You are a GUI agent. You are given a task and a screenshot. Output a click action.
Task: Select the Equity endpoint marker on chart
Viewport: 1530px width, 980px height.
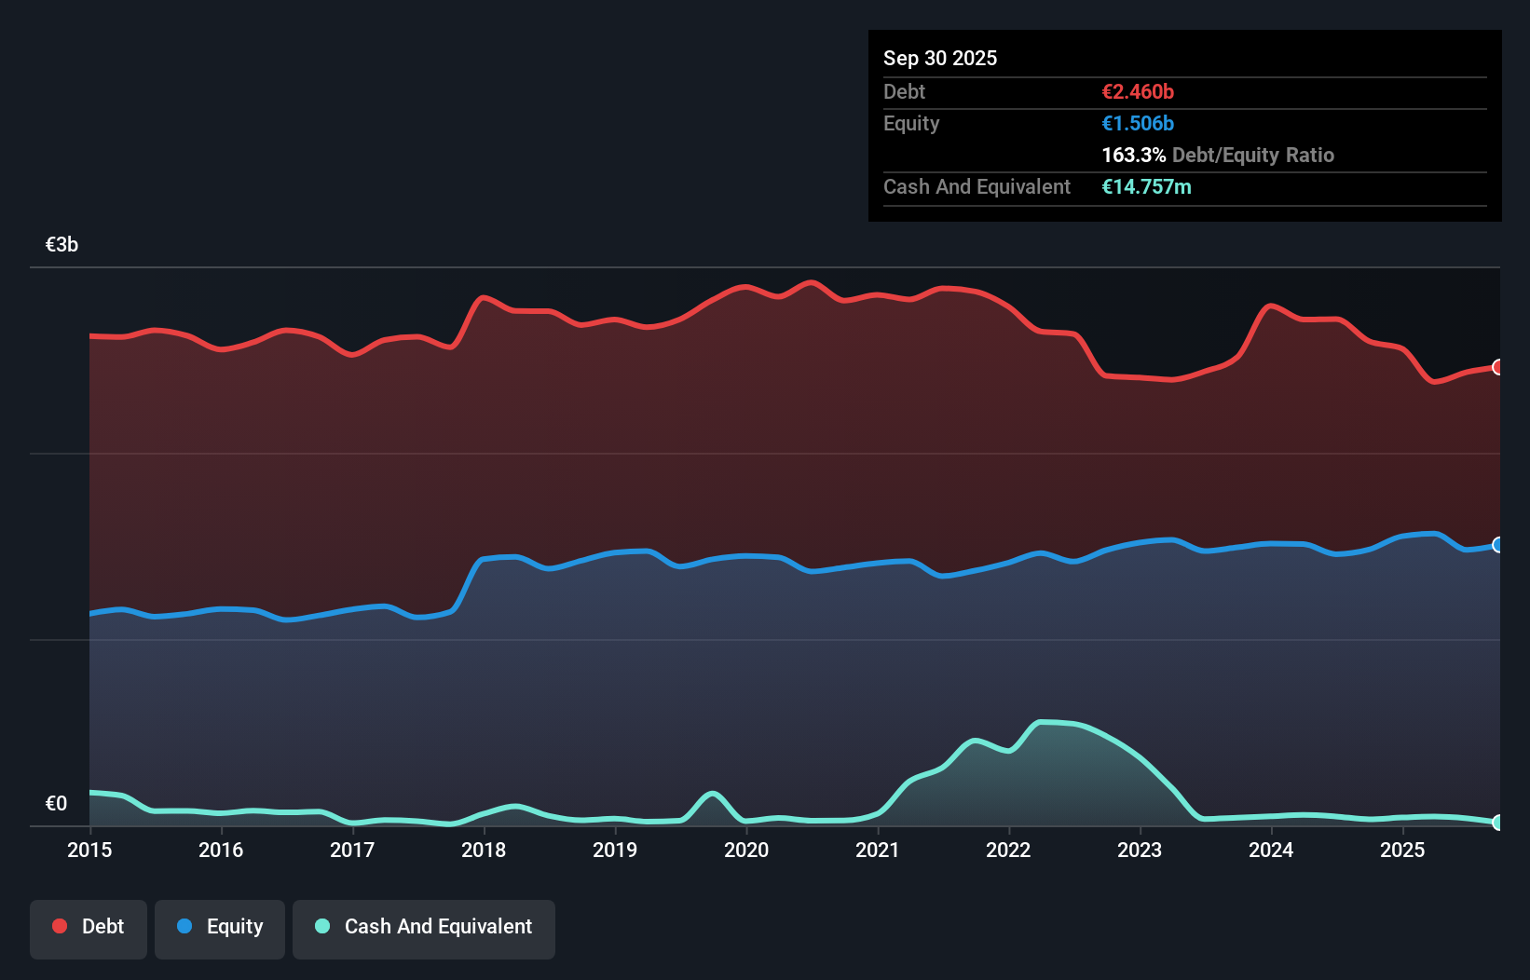[1497, 545]
